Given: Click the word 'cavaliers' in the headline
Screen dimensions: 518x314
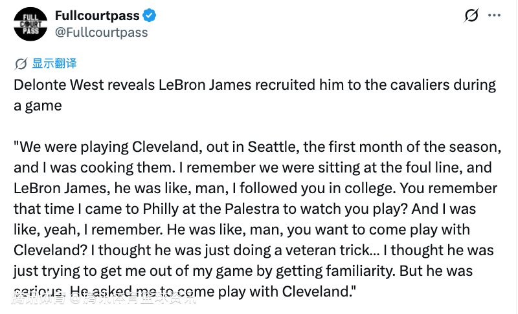Looking at the screenshot, I should coord(420,85).
